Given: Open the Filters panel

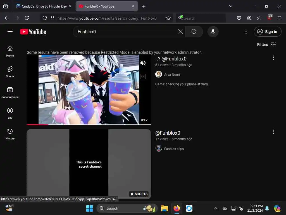Looking at the screenshot, I should coord(266,45).
